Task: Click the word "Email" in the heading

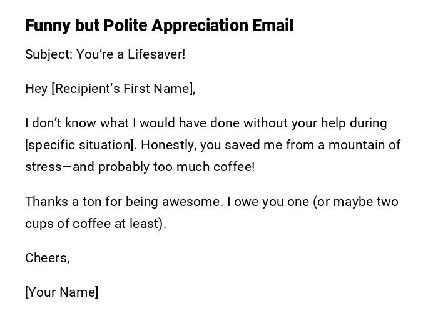Action: [x=273, y=26]
